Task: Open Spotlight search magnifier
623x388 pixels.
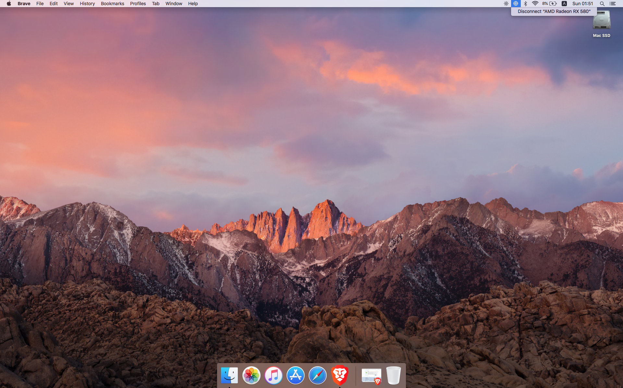Action: coord(602,4)
